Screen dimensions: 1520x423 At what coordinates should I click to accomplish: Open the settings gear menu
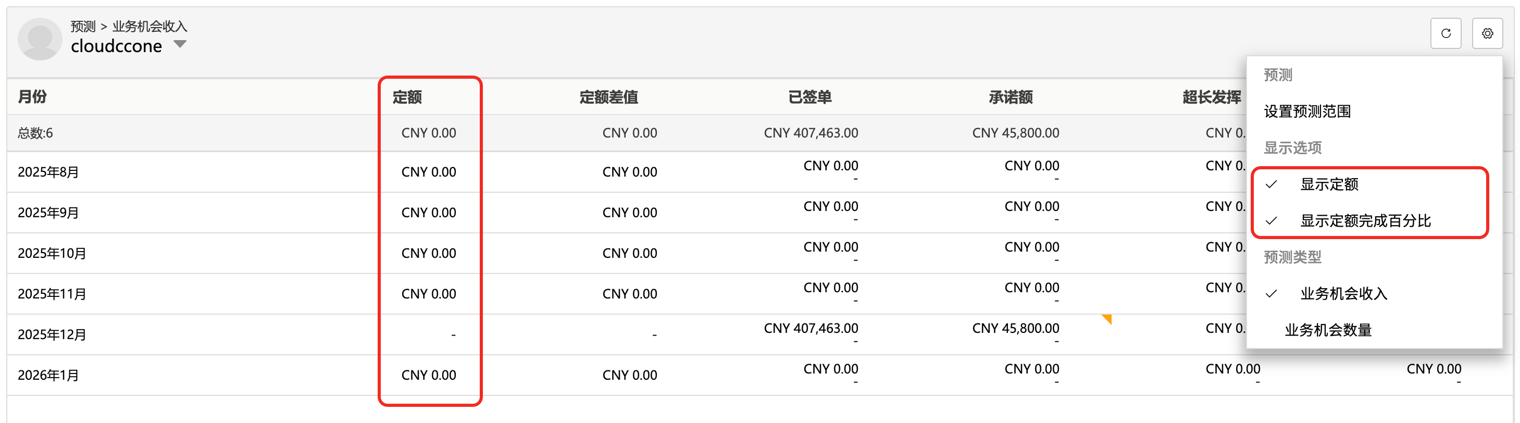click(1487, 34)
